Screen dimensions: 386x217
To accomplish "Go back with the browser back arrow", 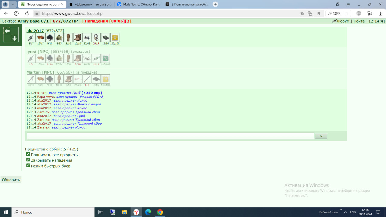I will pos(6,14).
